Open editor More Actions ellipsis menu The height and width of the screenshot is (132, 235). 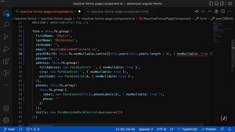(x=229, y=11)
